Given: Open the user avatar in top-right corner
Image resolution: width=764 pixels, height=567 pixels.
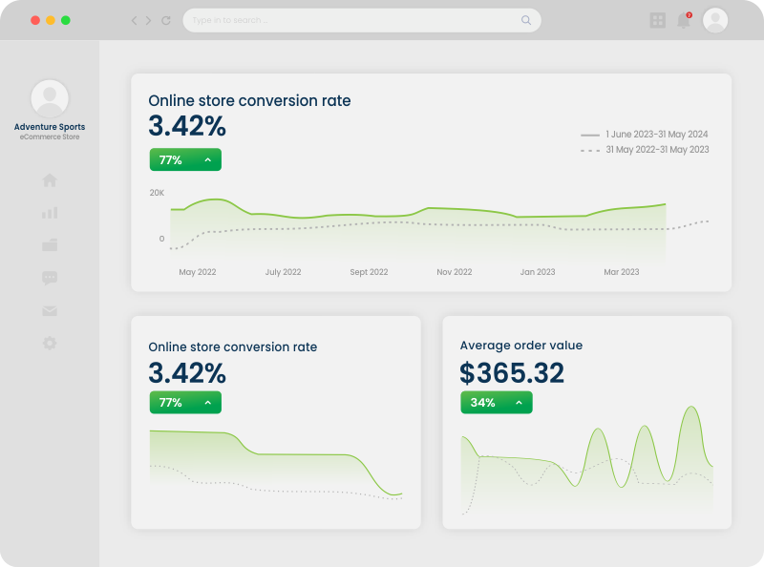Looking at the screenshot, I should [715, 20].
